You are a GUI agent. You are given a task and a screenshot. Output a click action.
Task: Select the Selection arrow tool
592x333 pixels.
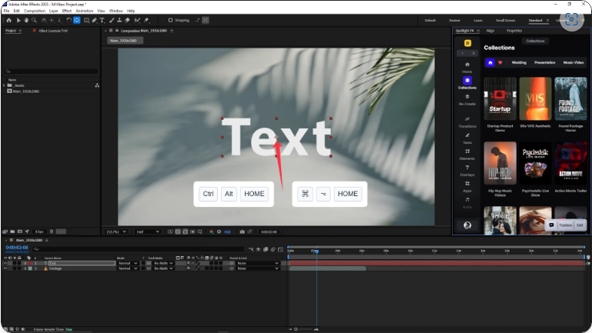18,20
